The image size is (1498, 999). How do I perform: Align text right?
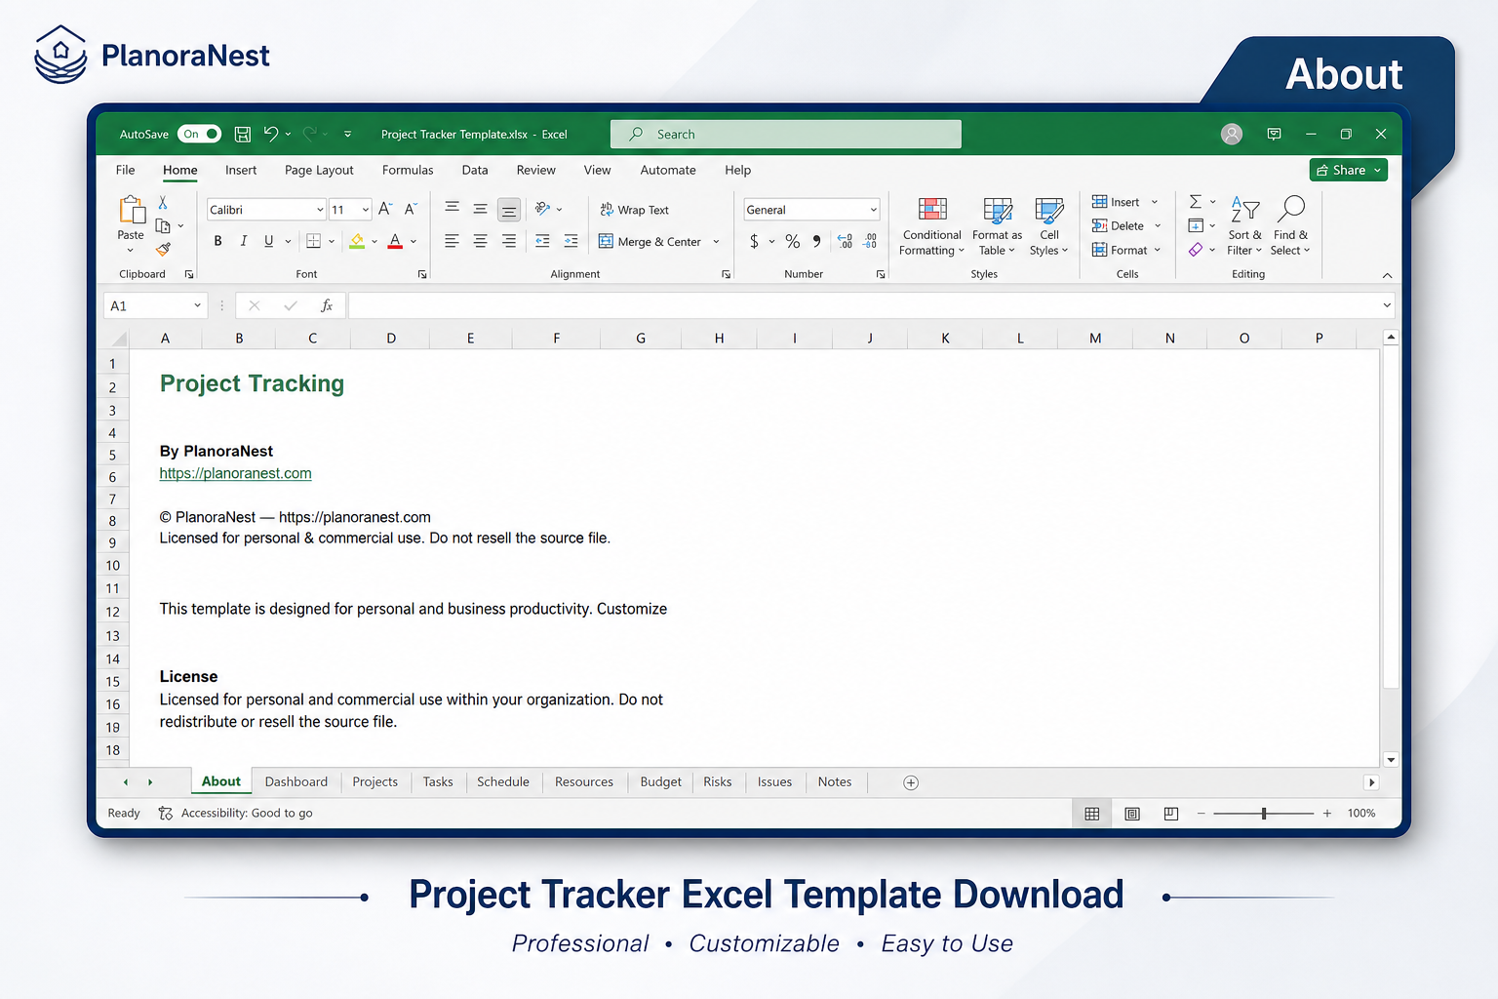coord(508,241)
